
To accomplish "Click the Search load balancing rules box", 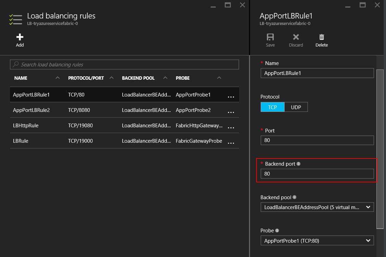I will (x=124, y=64).
